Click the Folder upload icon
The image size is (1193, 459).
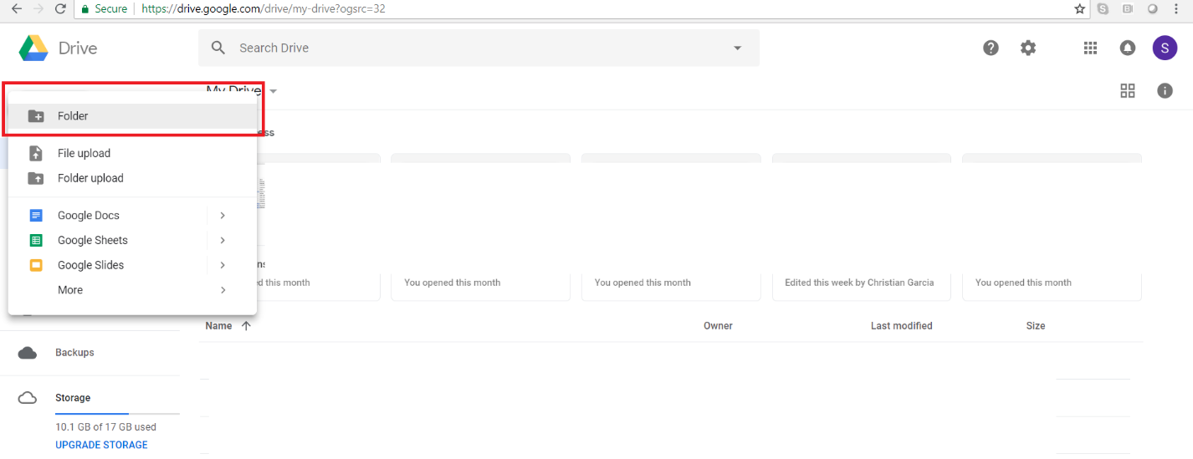click(36, 178)
